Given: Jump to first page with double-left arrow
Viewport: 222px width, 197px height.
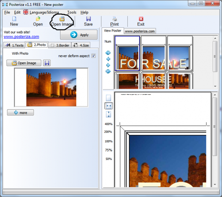Looking at the screenshot, I should [108, 53].
